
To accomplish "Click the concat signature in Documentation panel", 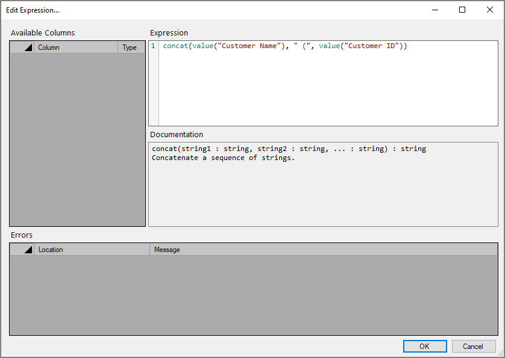I will pos(286,148).
